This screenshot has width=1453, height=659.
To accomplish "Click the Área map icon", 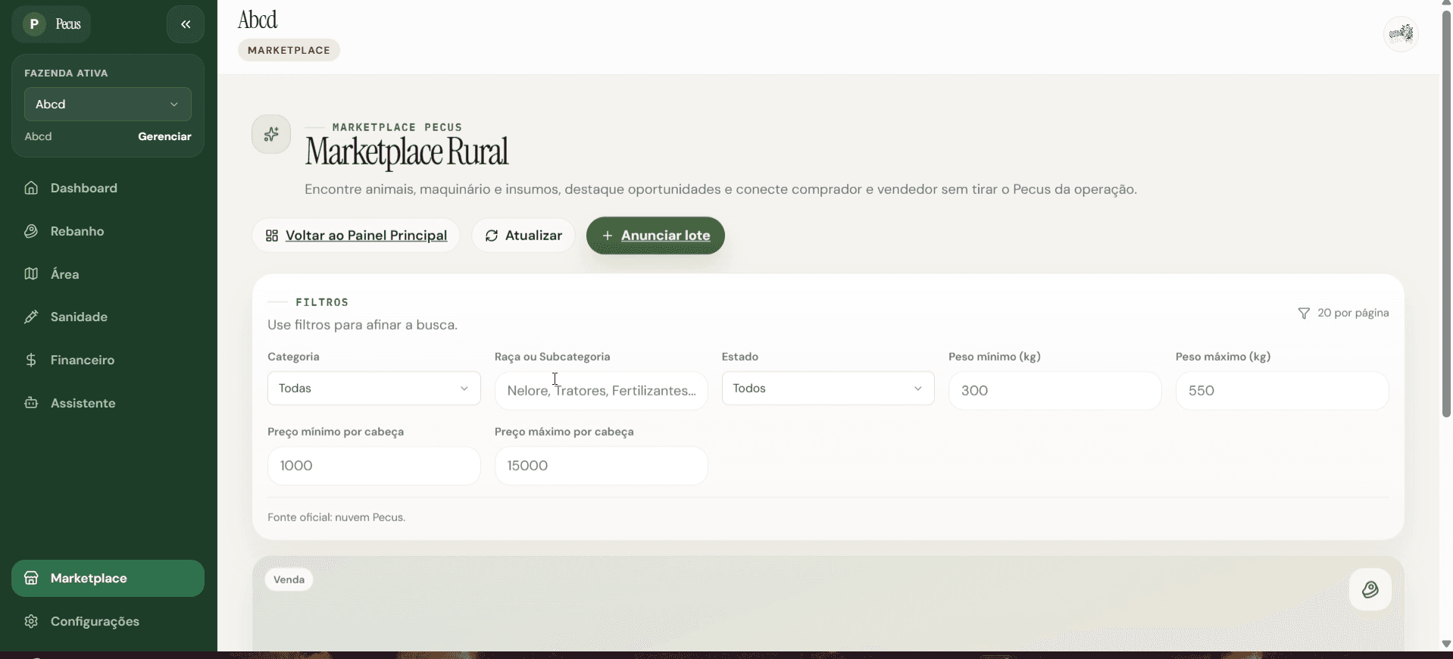I will (31, 274).
